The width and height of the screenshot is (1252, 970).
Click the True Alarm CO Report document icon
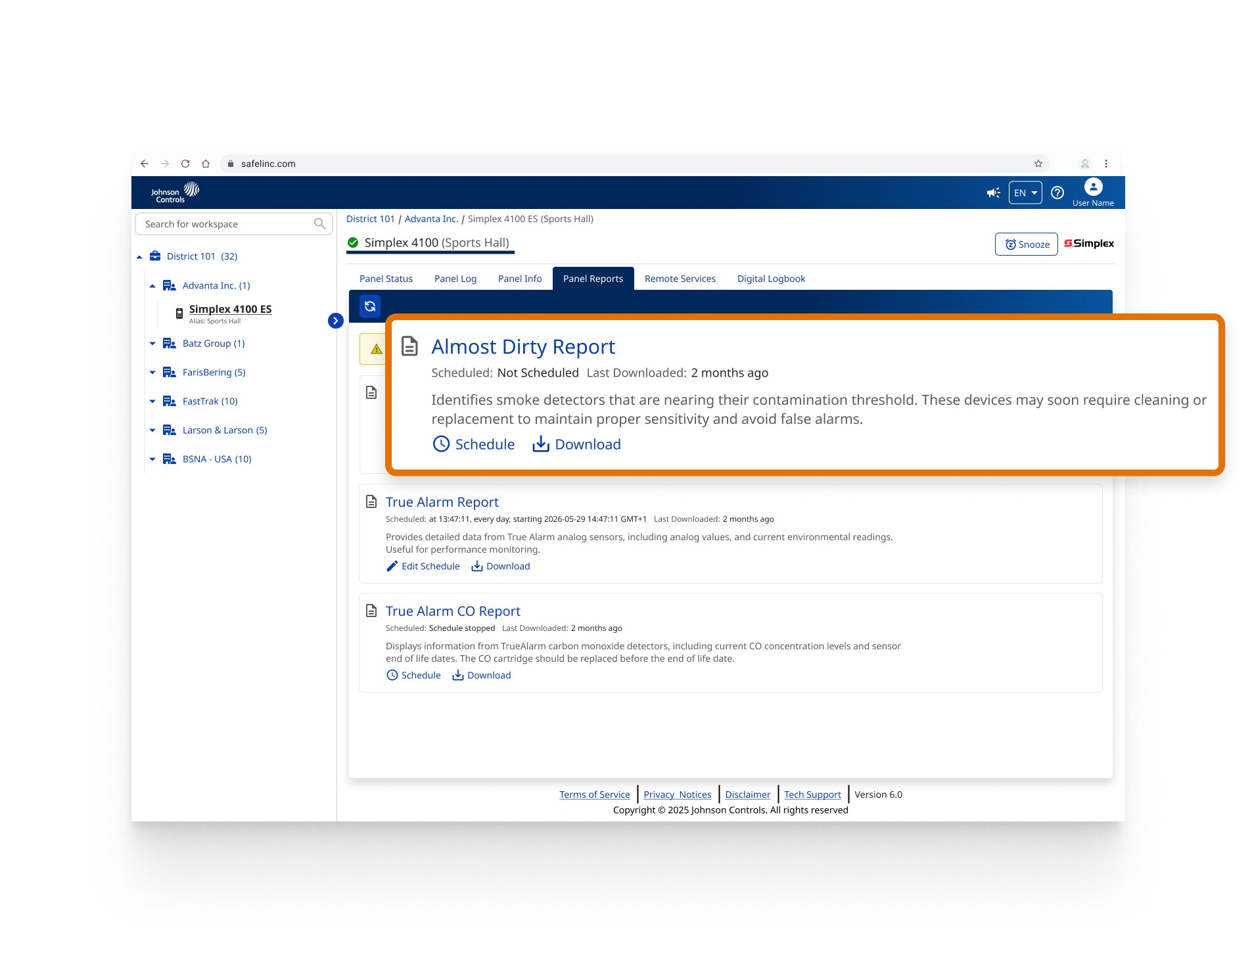point(371,611)
